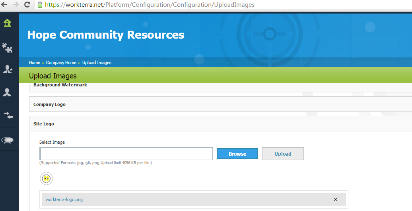The image size is (412, 211).
Task: Click the Upload button
Action: [x=283, y=154]
